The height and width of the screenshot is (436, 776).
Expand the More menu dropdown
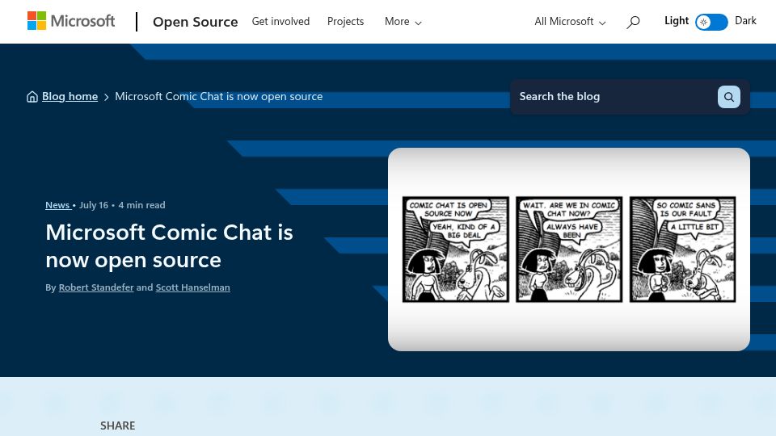403,22
